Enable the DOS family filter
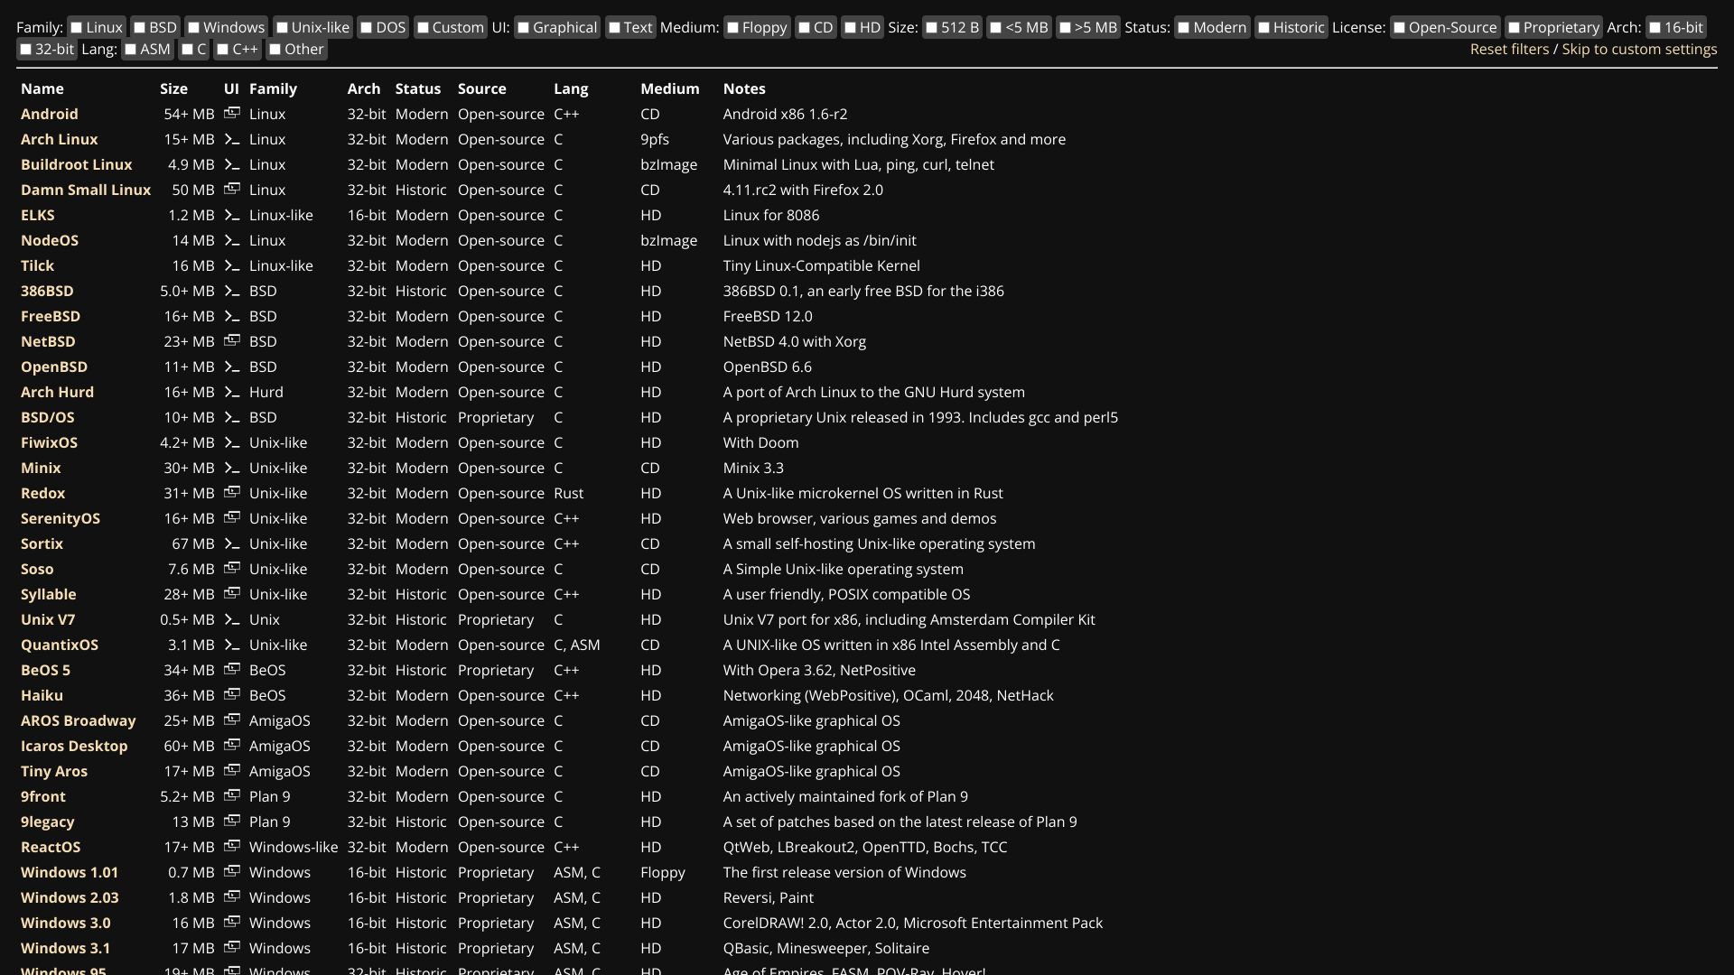 pyautogui.click(x=366, y=28)
